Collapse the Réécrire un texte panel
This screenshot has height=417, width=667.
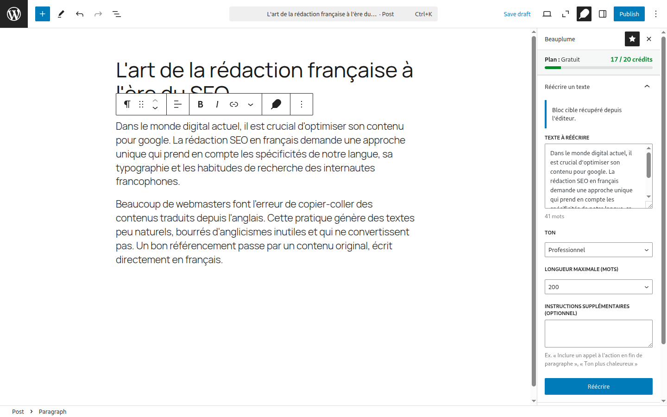pos(598,87)
